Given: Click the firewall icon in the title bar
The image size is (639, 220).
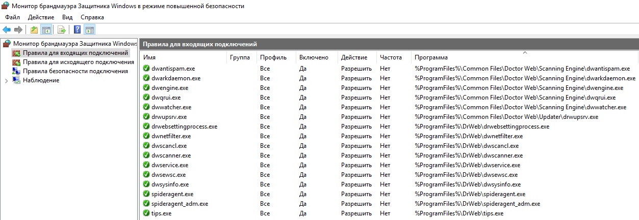Looking at the screenshot, I should point(6,6).
